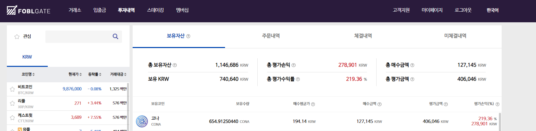
Task: Show help for 보유자산 tab
Action: [188, 36]
